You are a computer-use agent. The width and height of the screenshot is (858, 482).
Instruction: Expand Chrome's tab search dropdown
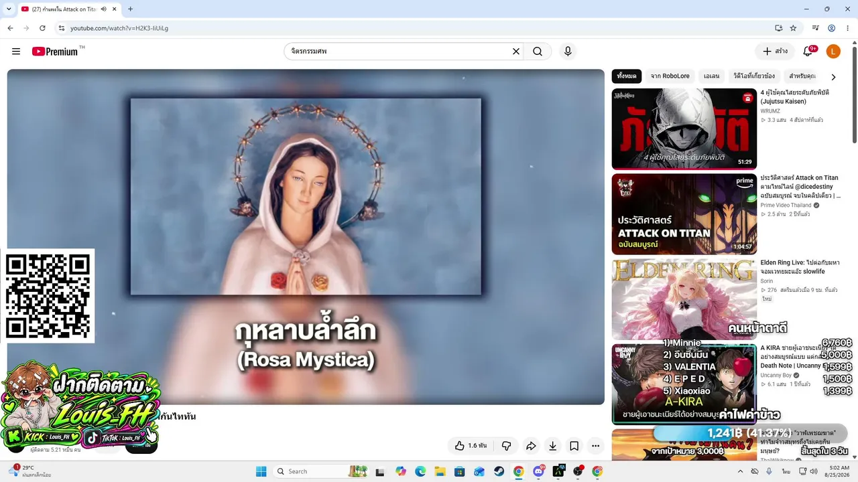[9, 9]
